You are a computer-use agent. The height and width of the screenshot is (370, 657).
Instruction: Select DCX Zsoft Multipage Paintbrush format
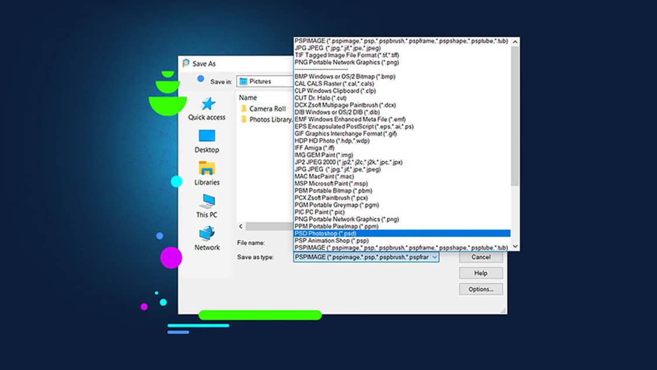pyautogui.click(x=402, y=105)
